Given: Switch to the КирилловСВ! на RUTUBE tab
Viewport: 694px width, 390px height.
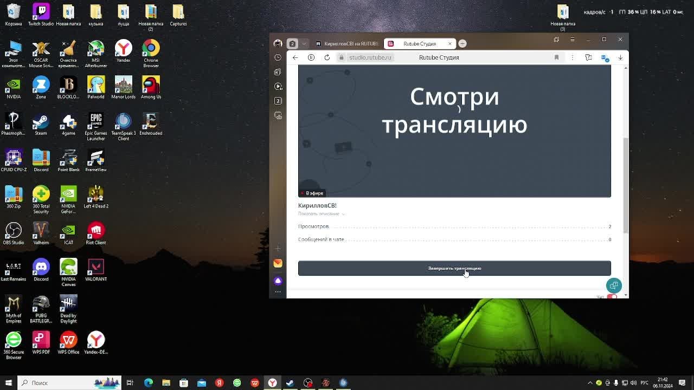Looking at the screenshot, I should point(348,43).
